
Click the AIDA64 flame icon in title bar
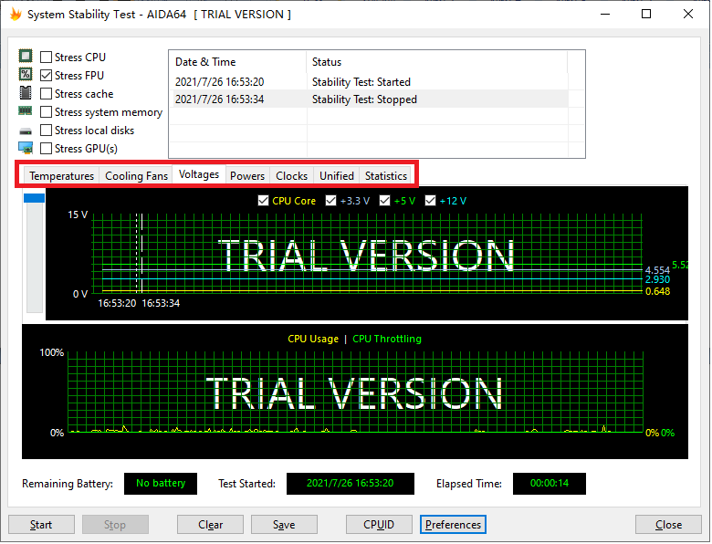point(15,15)
